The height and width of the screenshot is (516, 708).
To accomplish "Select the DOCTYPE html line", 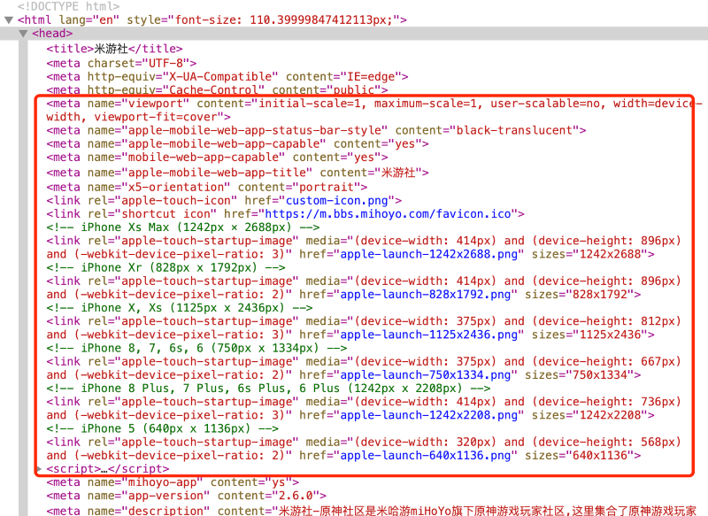I will (x=69, y=6).
